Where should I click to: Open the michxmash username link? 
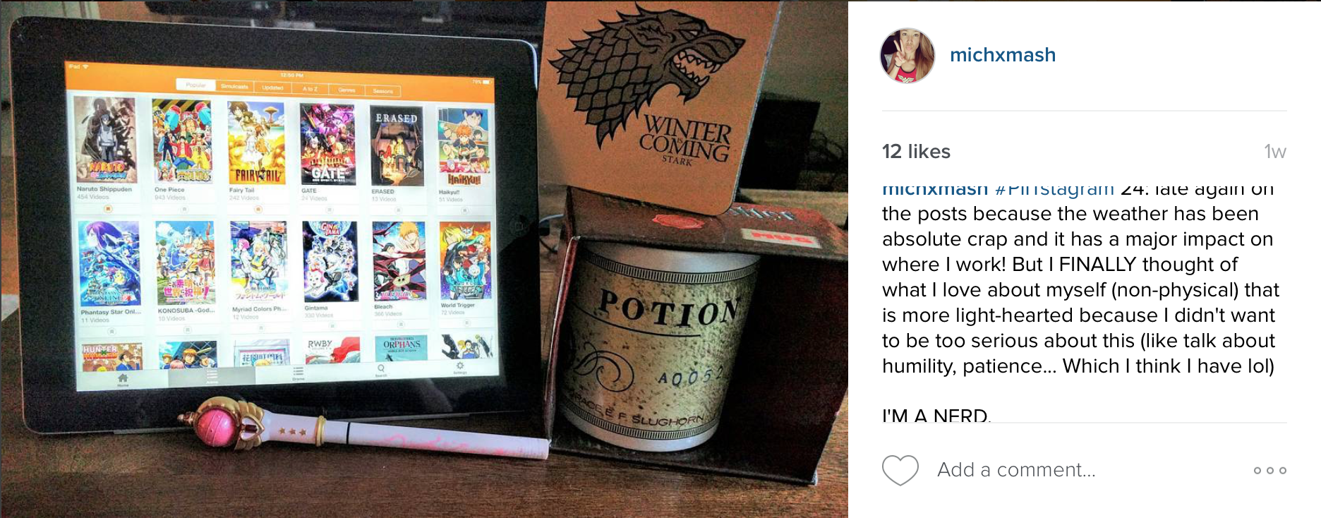coord(1003,55)
